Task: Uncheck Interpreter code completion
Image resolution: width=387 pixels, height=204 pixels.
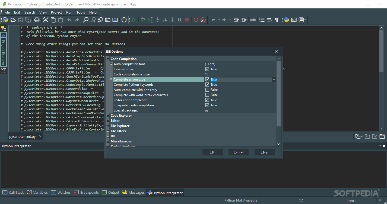Action: [x=207, y=105]
